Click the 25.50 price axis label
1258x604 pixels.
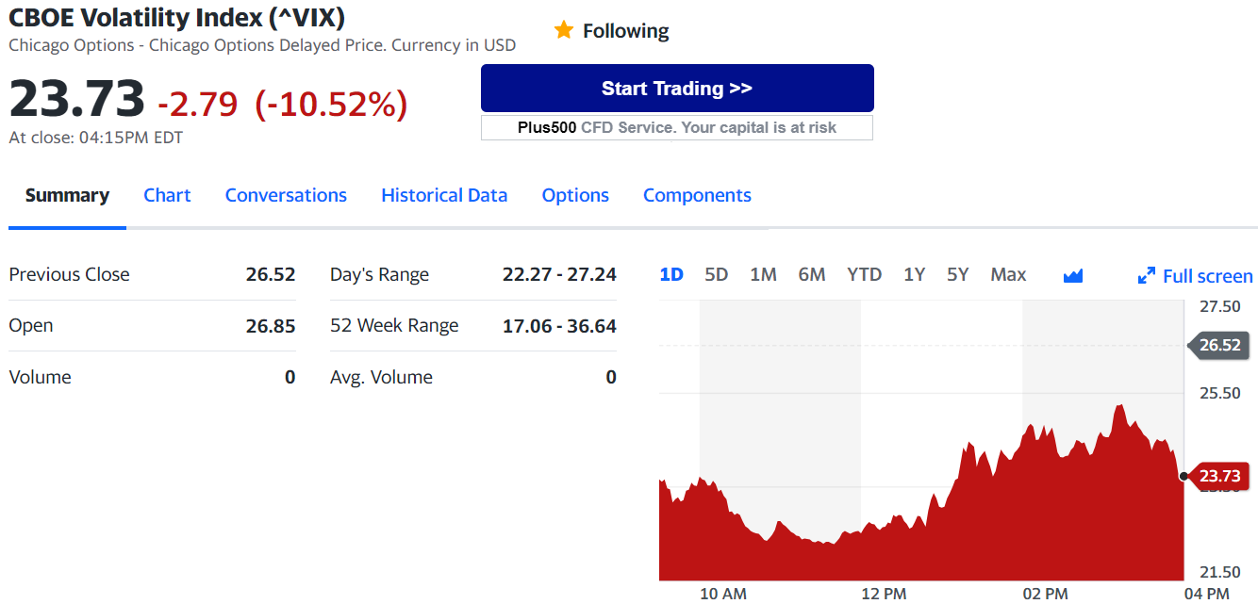pos(1219,393)
